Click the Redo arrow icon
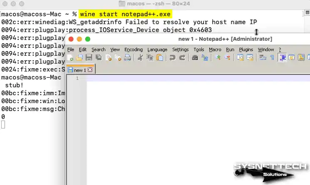The image size is (310, 185). (182, 58)
